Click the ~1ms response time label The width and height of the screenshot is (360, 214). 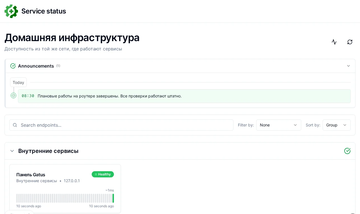pyautogui.click(x=110, y=190)
